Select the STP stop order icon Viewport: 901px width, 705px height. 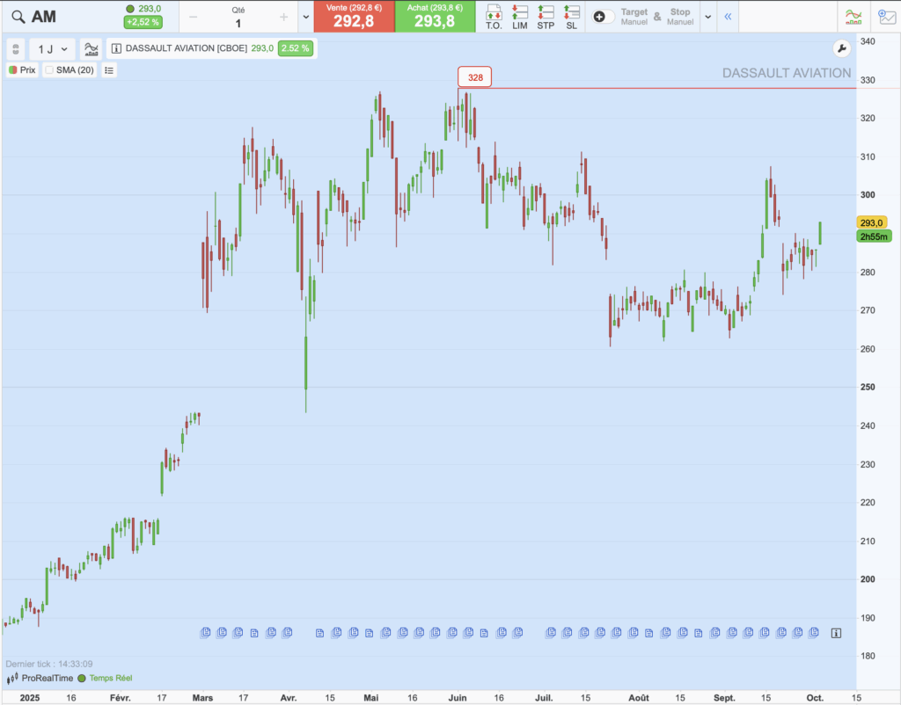tap(546, 16)
